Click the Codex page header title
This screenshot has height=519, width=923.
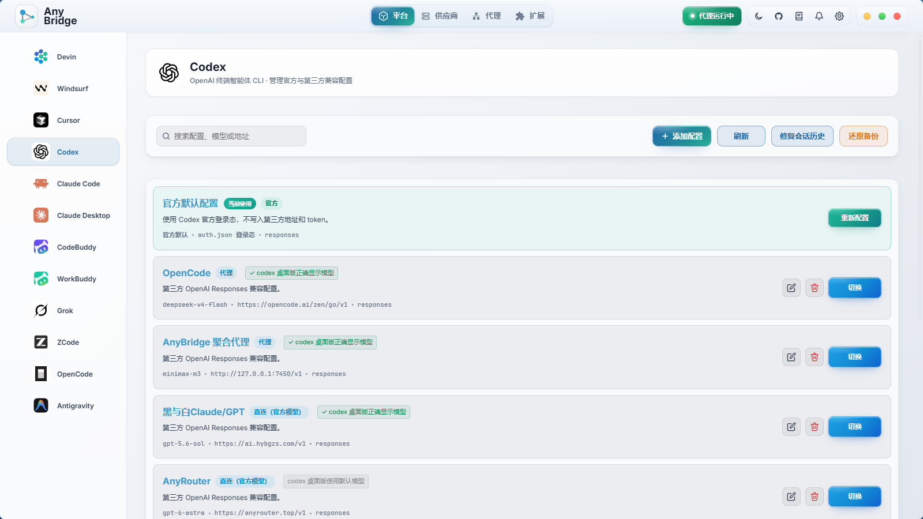208,67
